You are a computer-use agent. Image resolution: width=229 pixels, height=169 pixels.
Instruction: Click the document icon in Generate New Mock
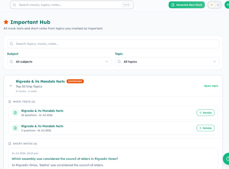(173, 5)
